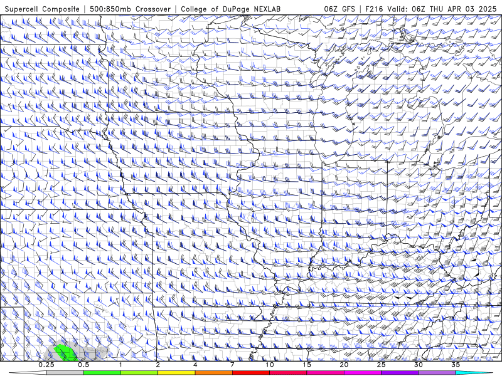This screenshot has height=376, width=502.
Task: Click the '500:850mb Crossover' header text
Action: pyautogui.click(x=130, y=9)
